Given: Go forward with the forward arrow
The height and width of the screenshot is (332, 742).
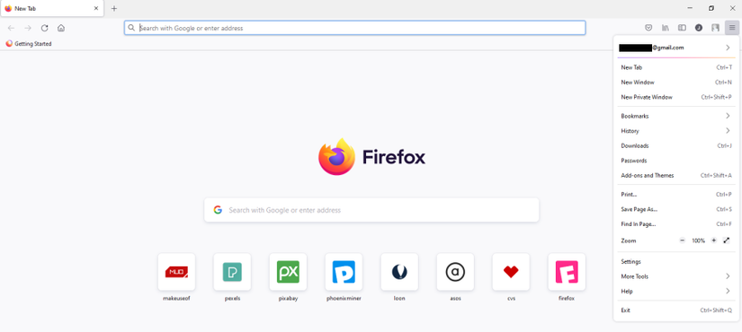Looking at the screenshot, I should pyautogui.click(x=28, y=28).
